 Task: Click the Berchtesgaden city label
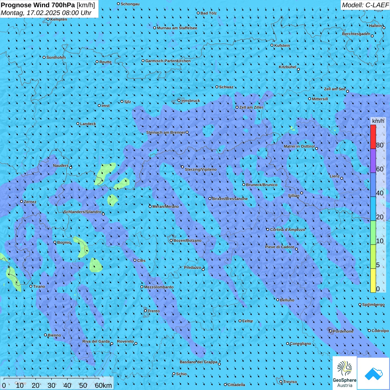[x=356, y=34]
